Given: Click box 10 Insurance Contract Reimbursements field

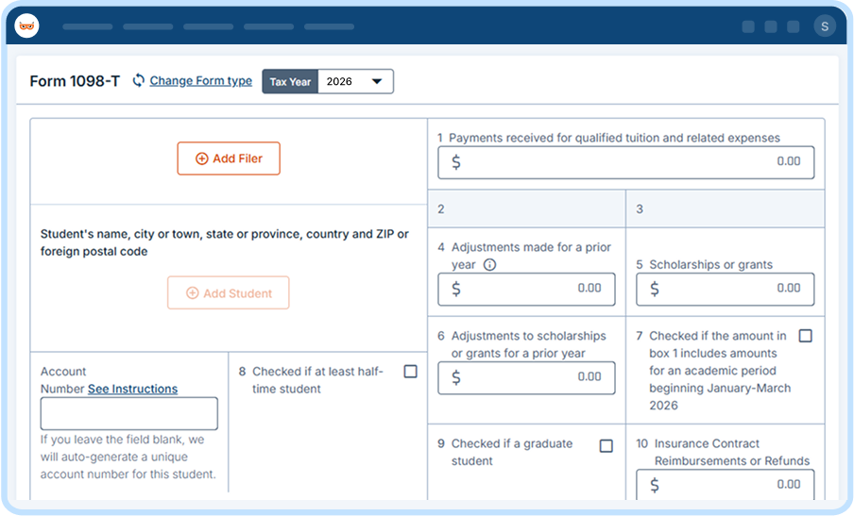Looking at the screenshot, I should 725,485.
